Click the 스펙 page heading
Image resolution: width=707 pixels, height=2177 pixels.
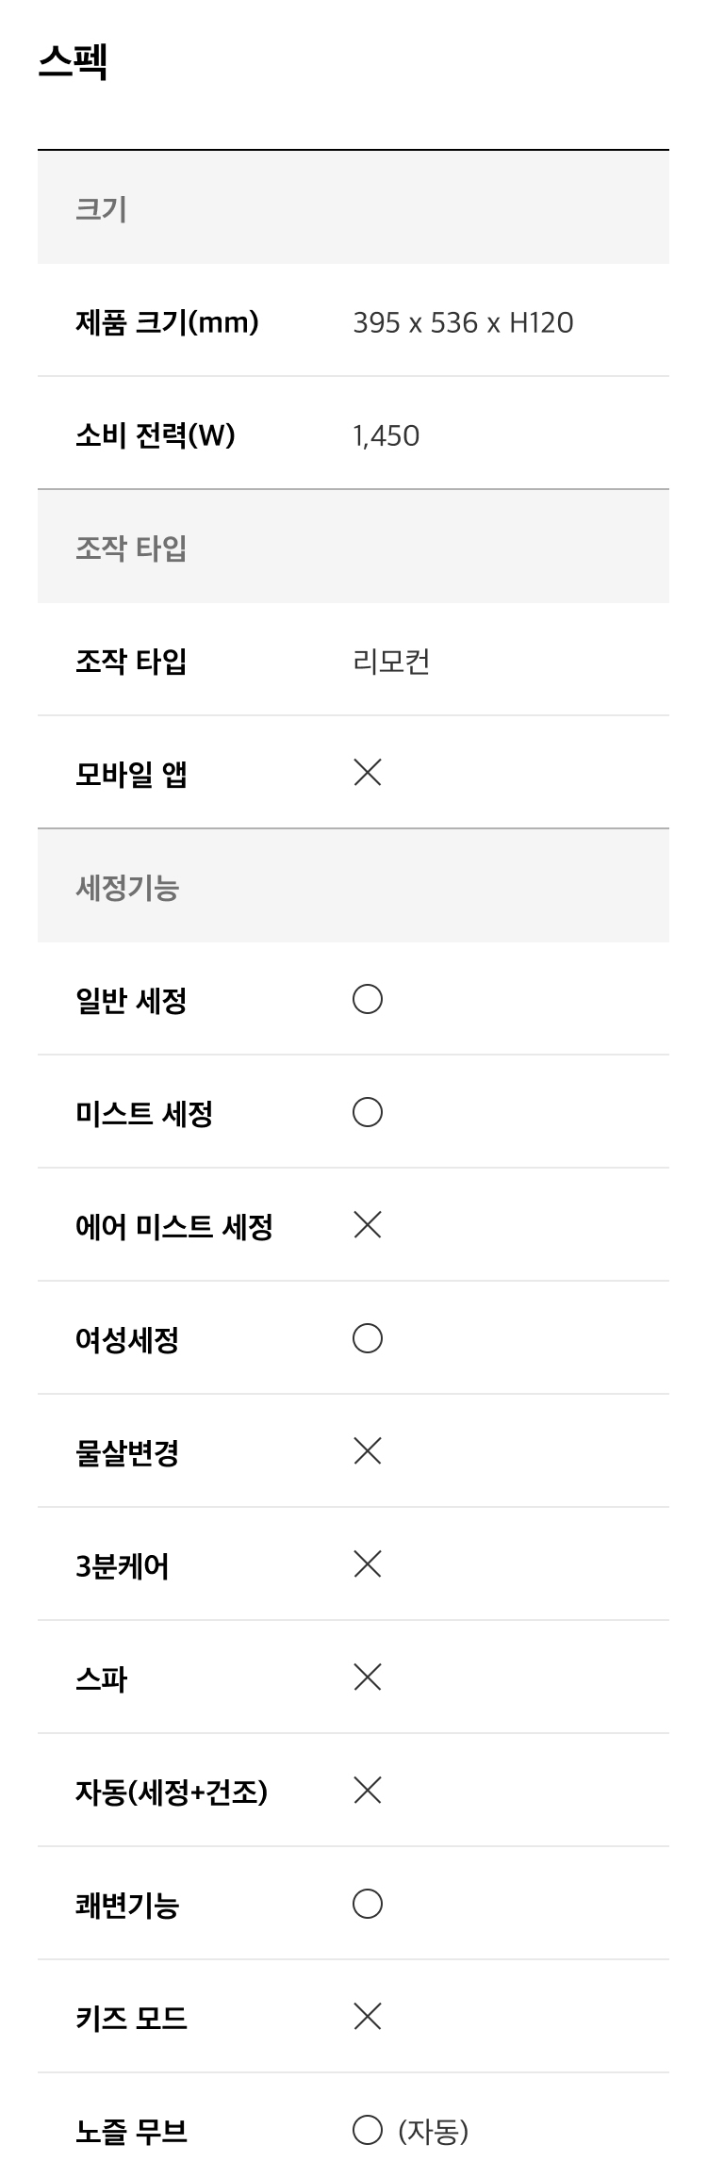(x=73, y=61)
